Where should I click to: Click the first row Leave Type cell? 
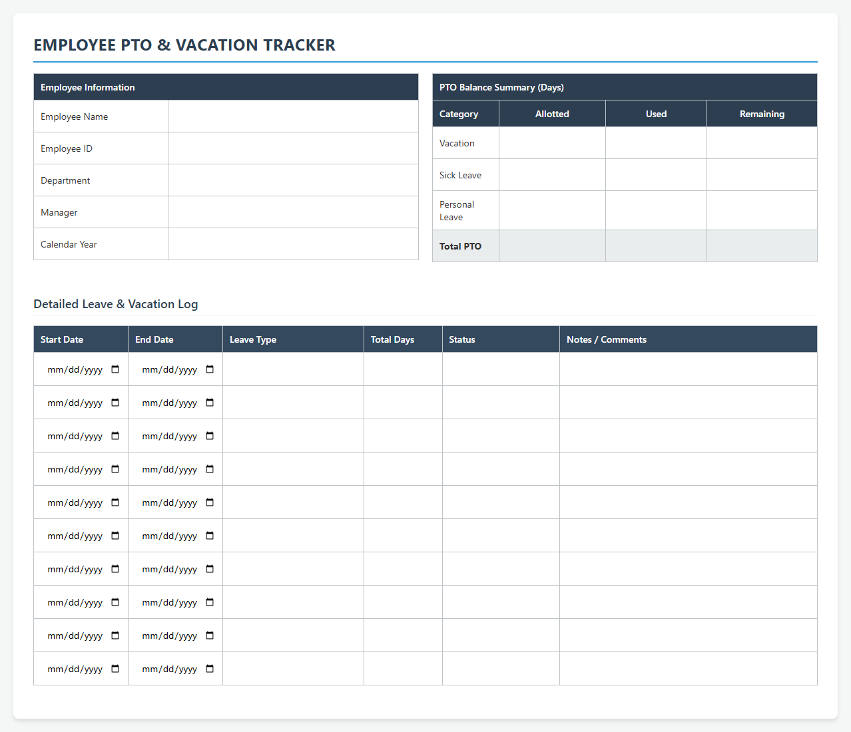coord(293,369)
